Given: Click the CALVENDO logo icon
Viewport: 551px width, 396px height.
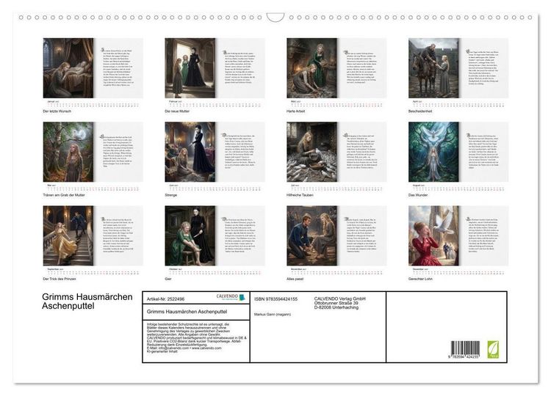Looking at the screenshot, I should [x=231, y=298].
